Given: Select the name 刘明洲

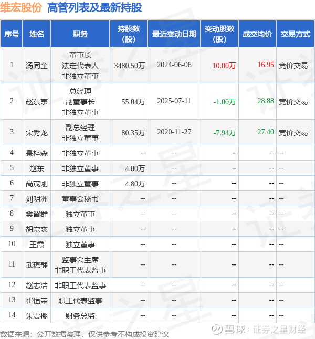Looking at the screenshot, I should tap(37, 199).
